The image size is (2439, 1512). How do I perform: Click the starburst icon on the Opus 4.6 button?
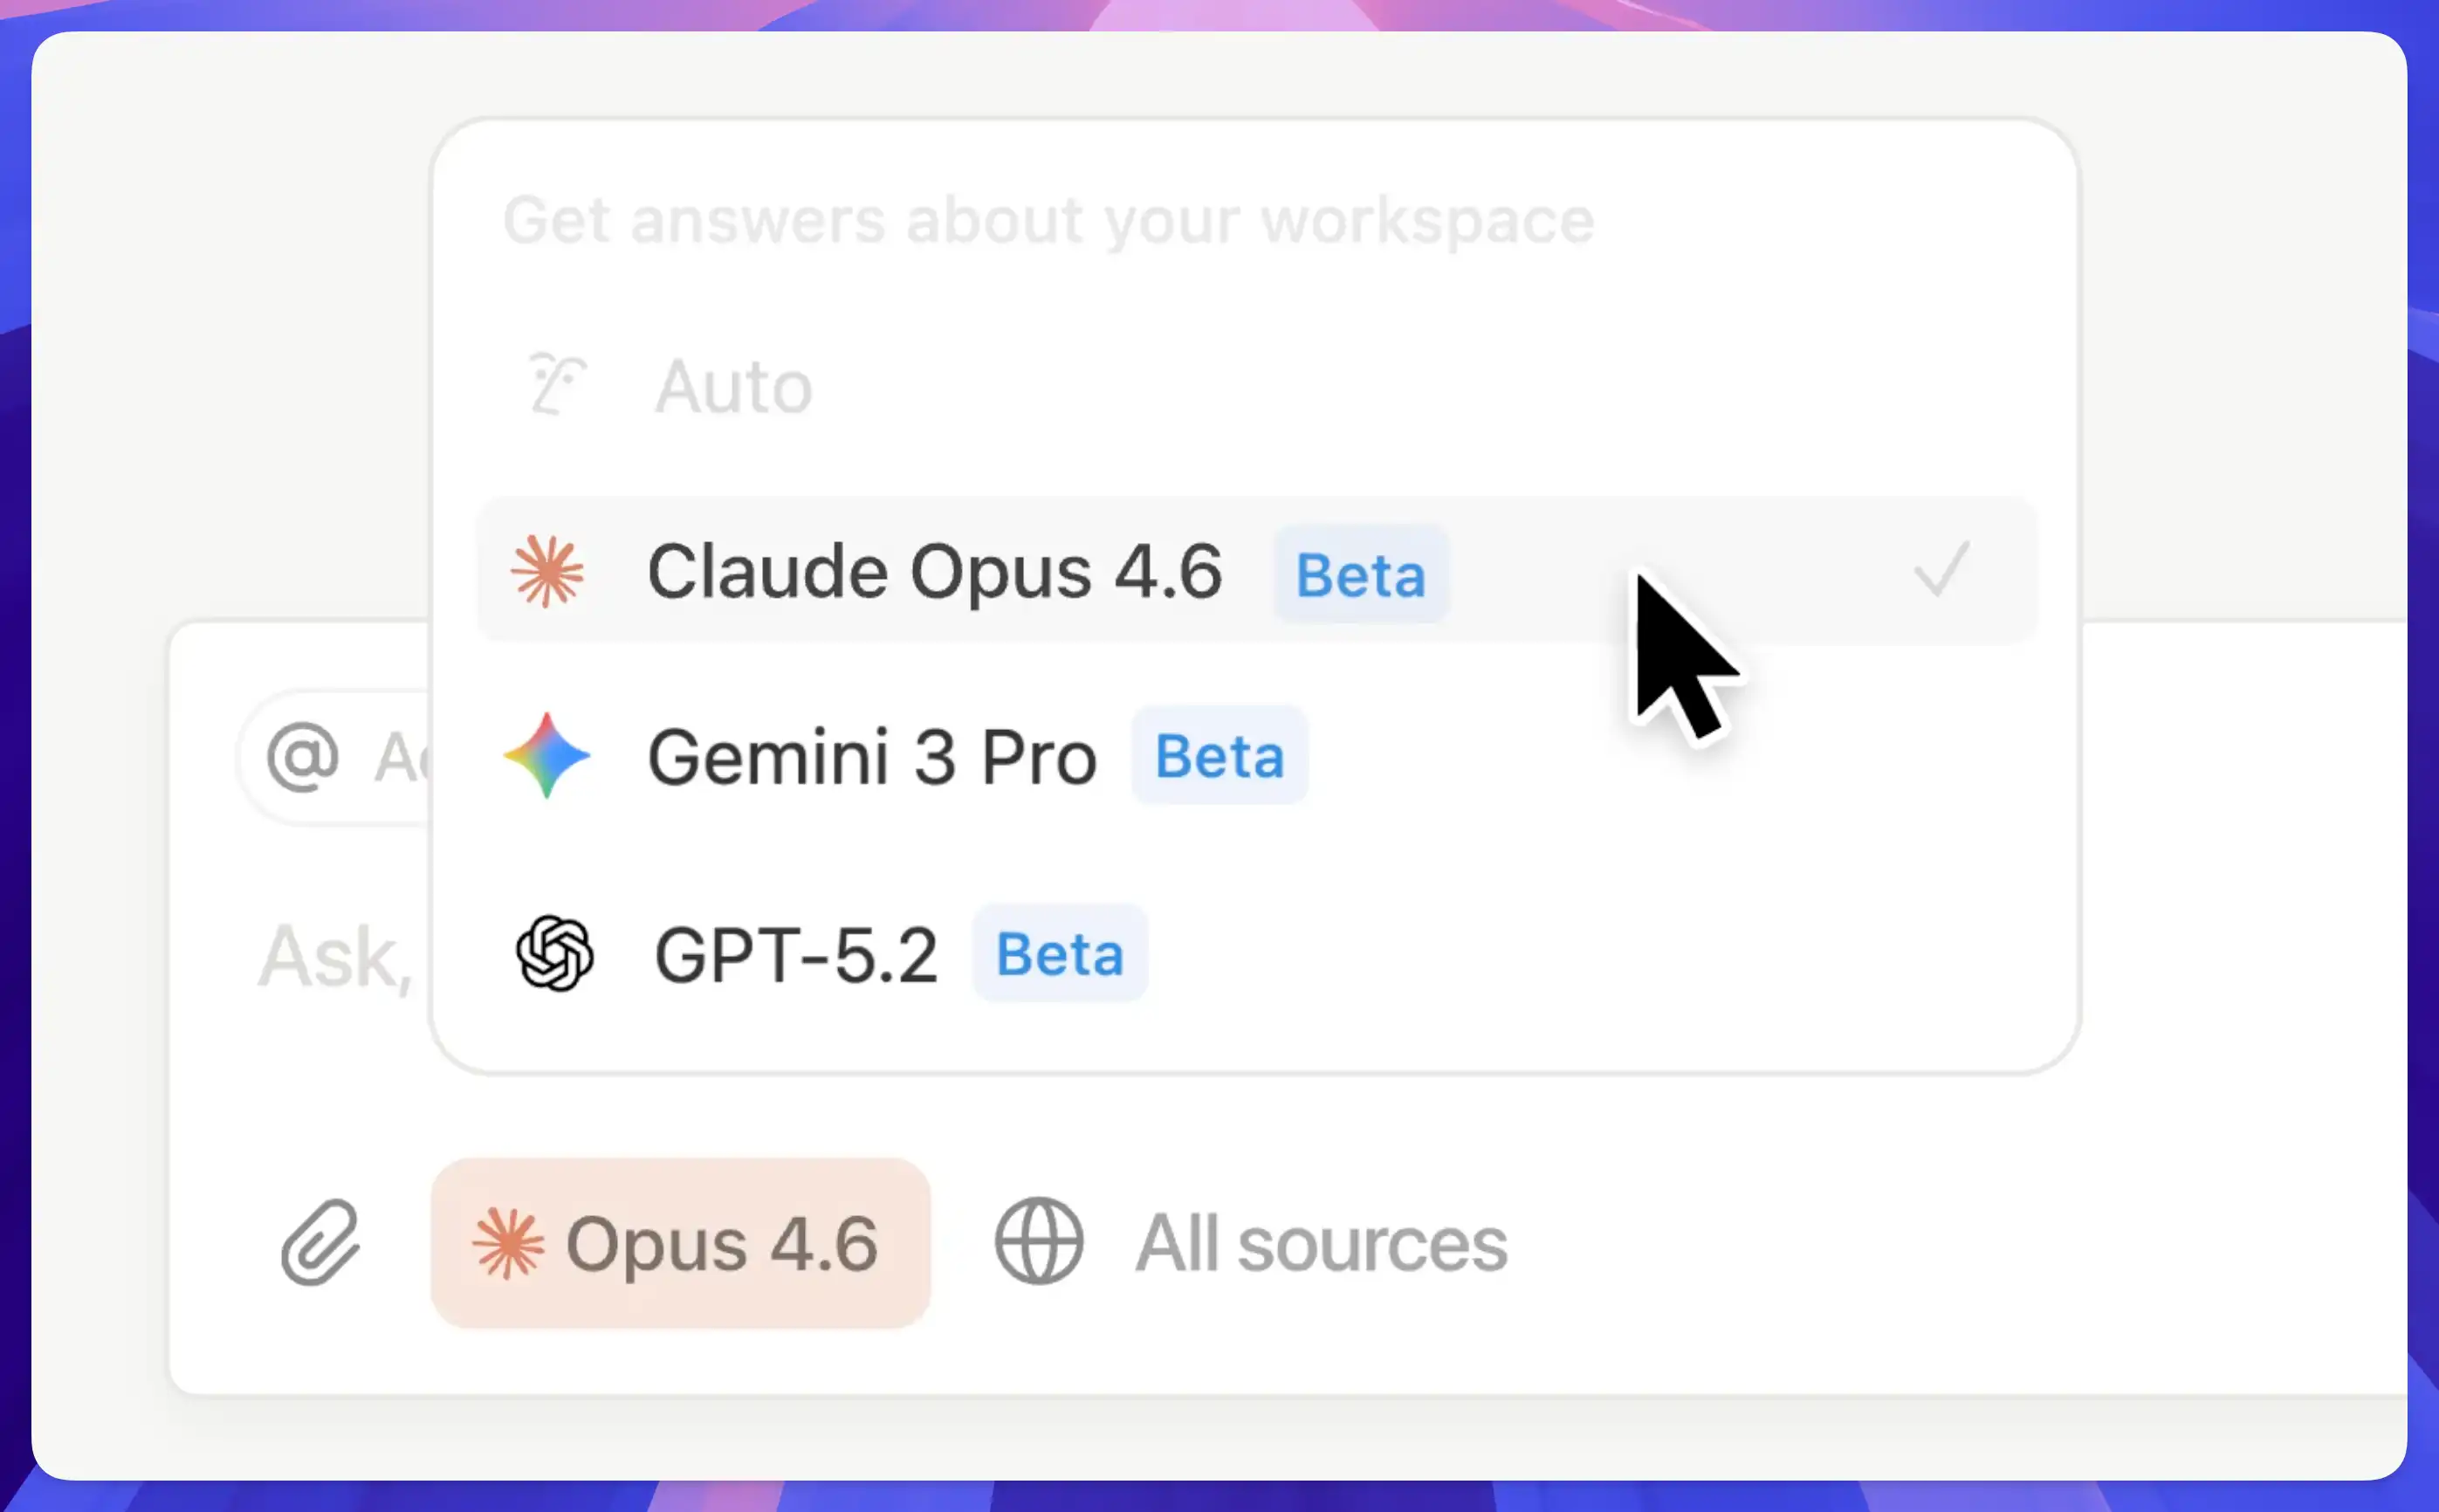509,1244
